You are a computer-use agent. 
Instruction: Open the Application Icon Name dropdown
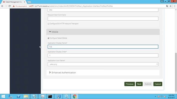tap(103, 64)
